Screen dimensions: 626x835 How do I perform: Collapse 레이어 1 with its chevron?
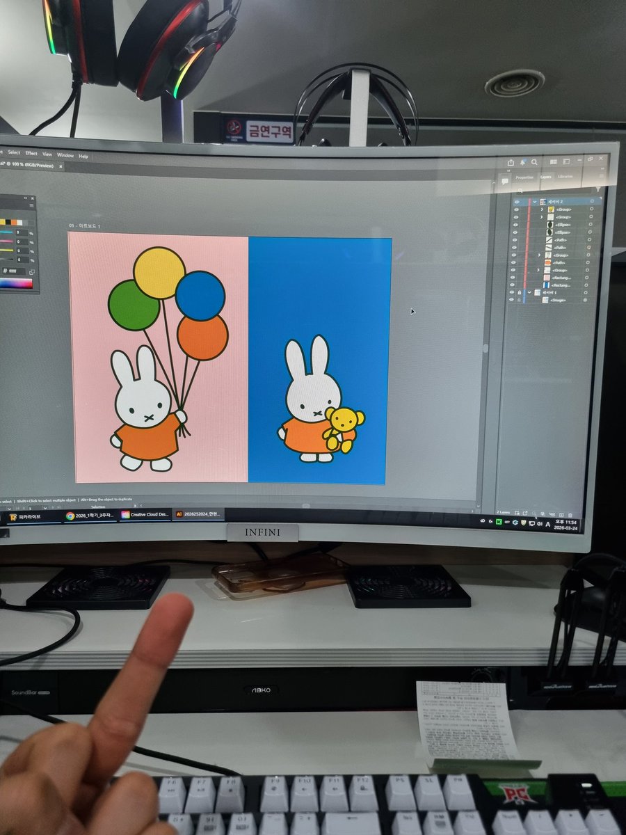(x=529, y=292)
